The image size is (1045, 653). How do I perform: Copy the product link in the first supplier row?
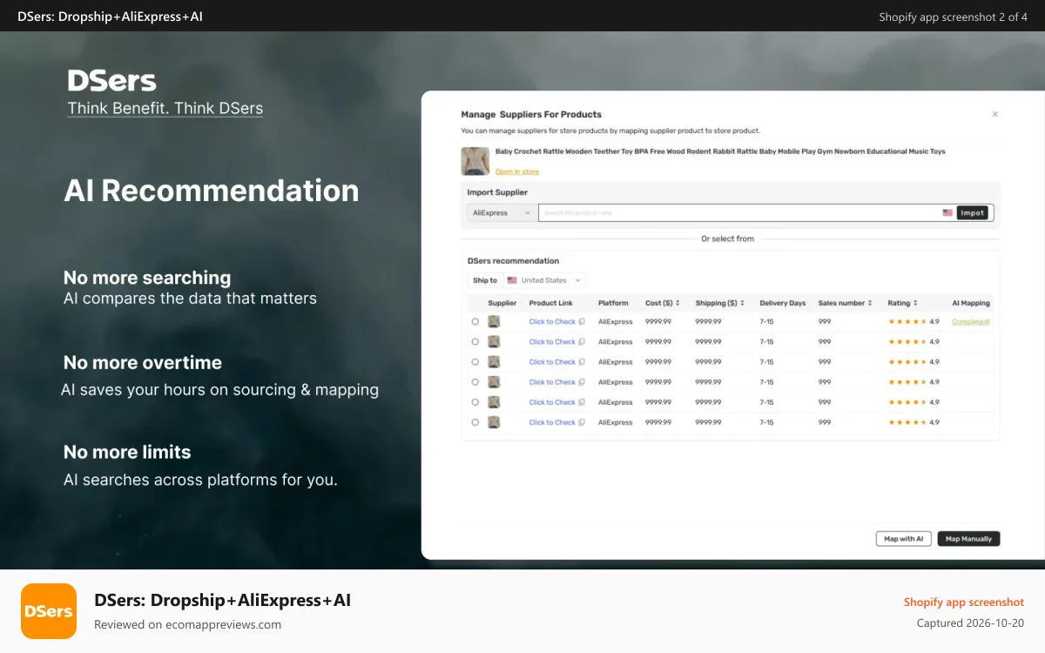[x=582, y=322]
